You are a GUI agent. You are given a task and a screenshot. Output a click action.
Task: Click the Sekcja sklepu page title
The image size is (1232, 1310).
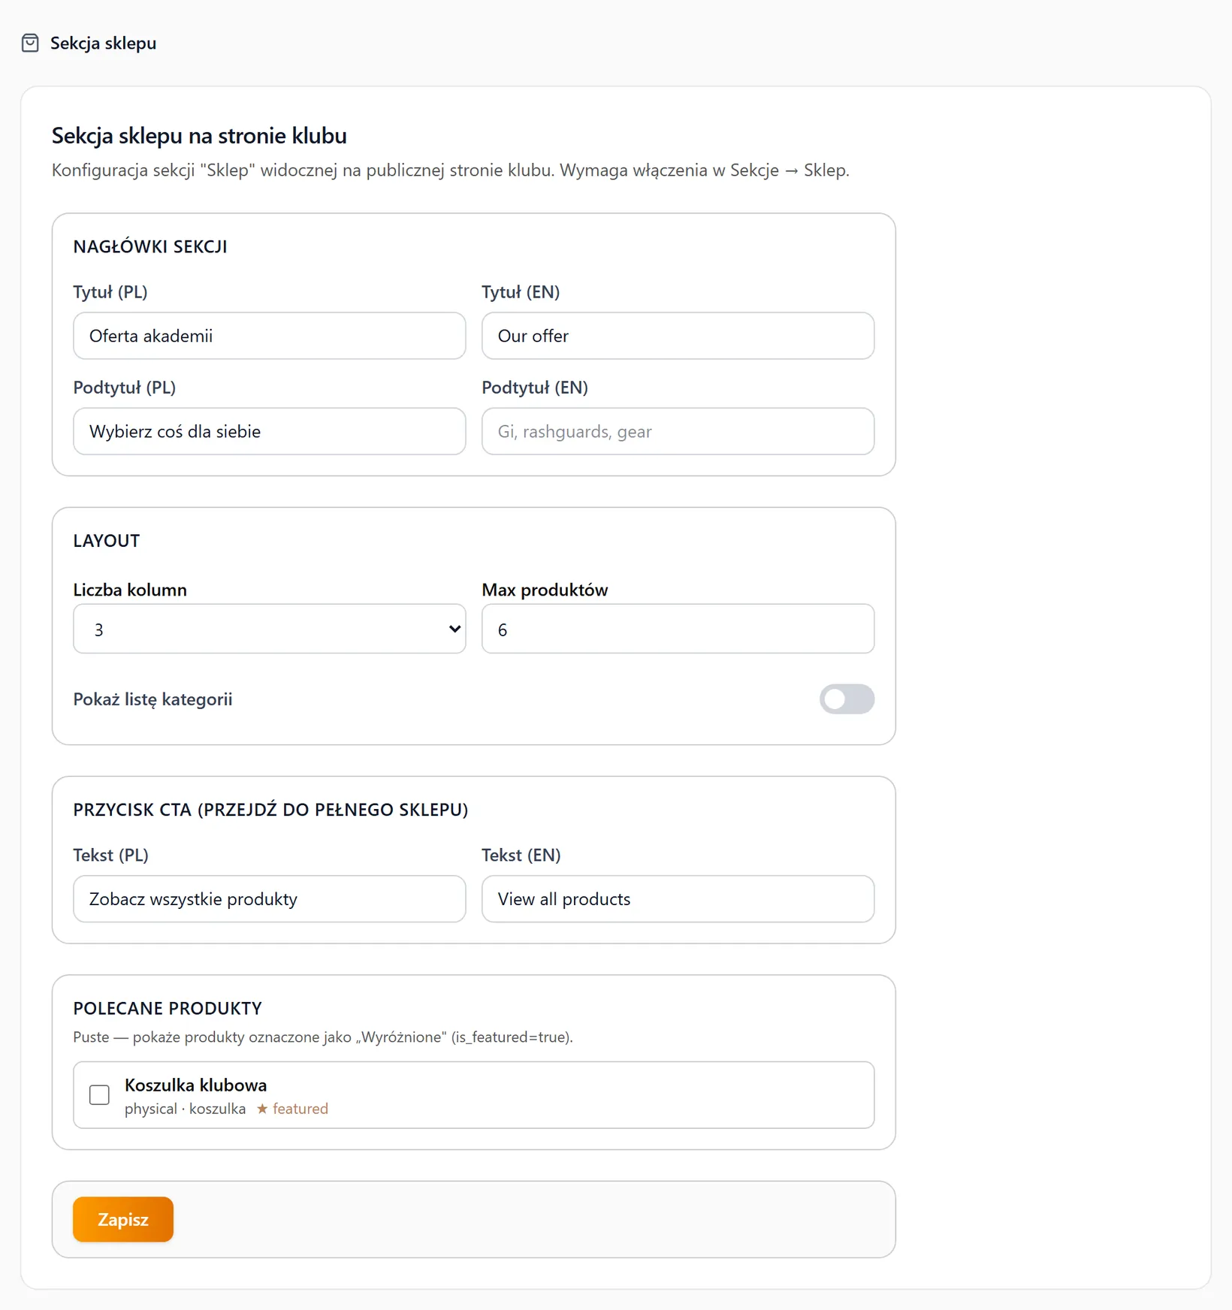coord(104,43)
